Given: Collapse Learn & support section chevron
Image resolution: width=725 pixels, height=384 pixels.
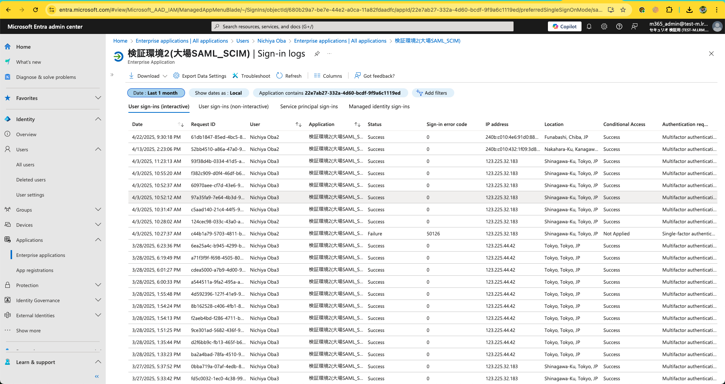Looking at the screenshot, I should click(x=98, y=362).
